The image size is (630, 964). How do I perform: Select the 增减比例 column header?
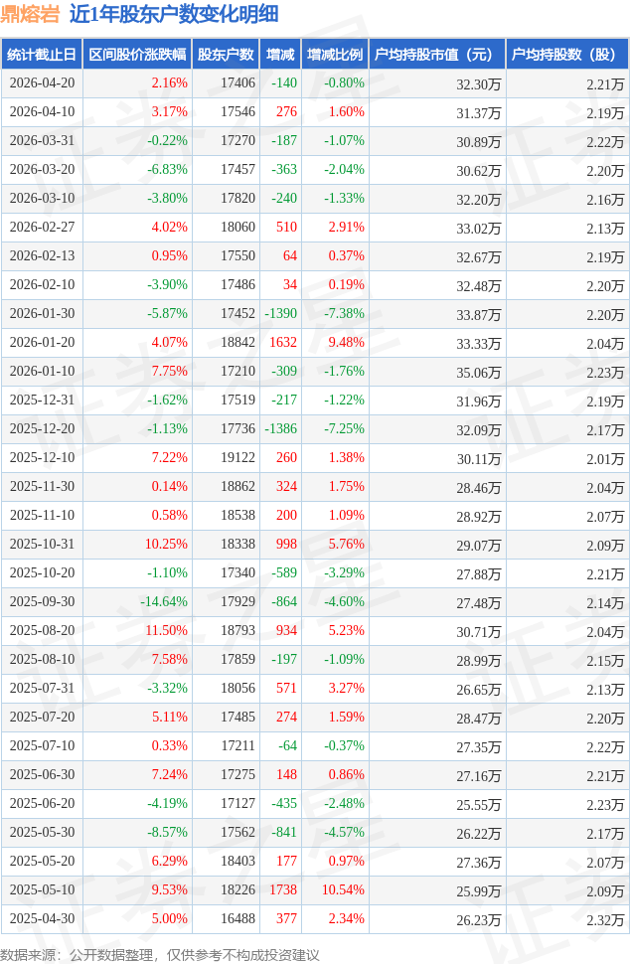click(x=335, y=55)
